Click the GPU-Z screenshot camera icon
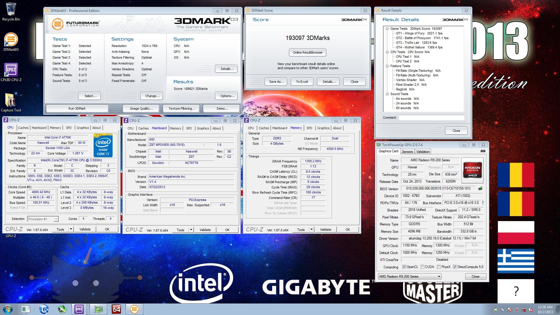The height and width of the screenshot is (315, 560). [483, 151]
